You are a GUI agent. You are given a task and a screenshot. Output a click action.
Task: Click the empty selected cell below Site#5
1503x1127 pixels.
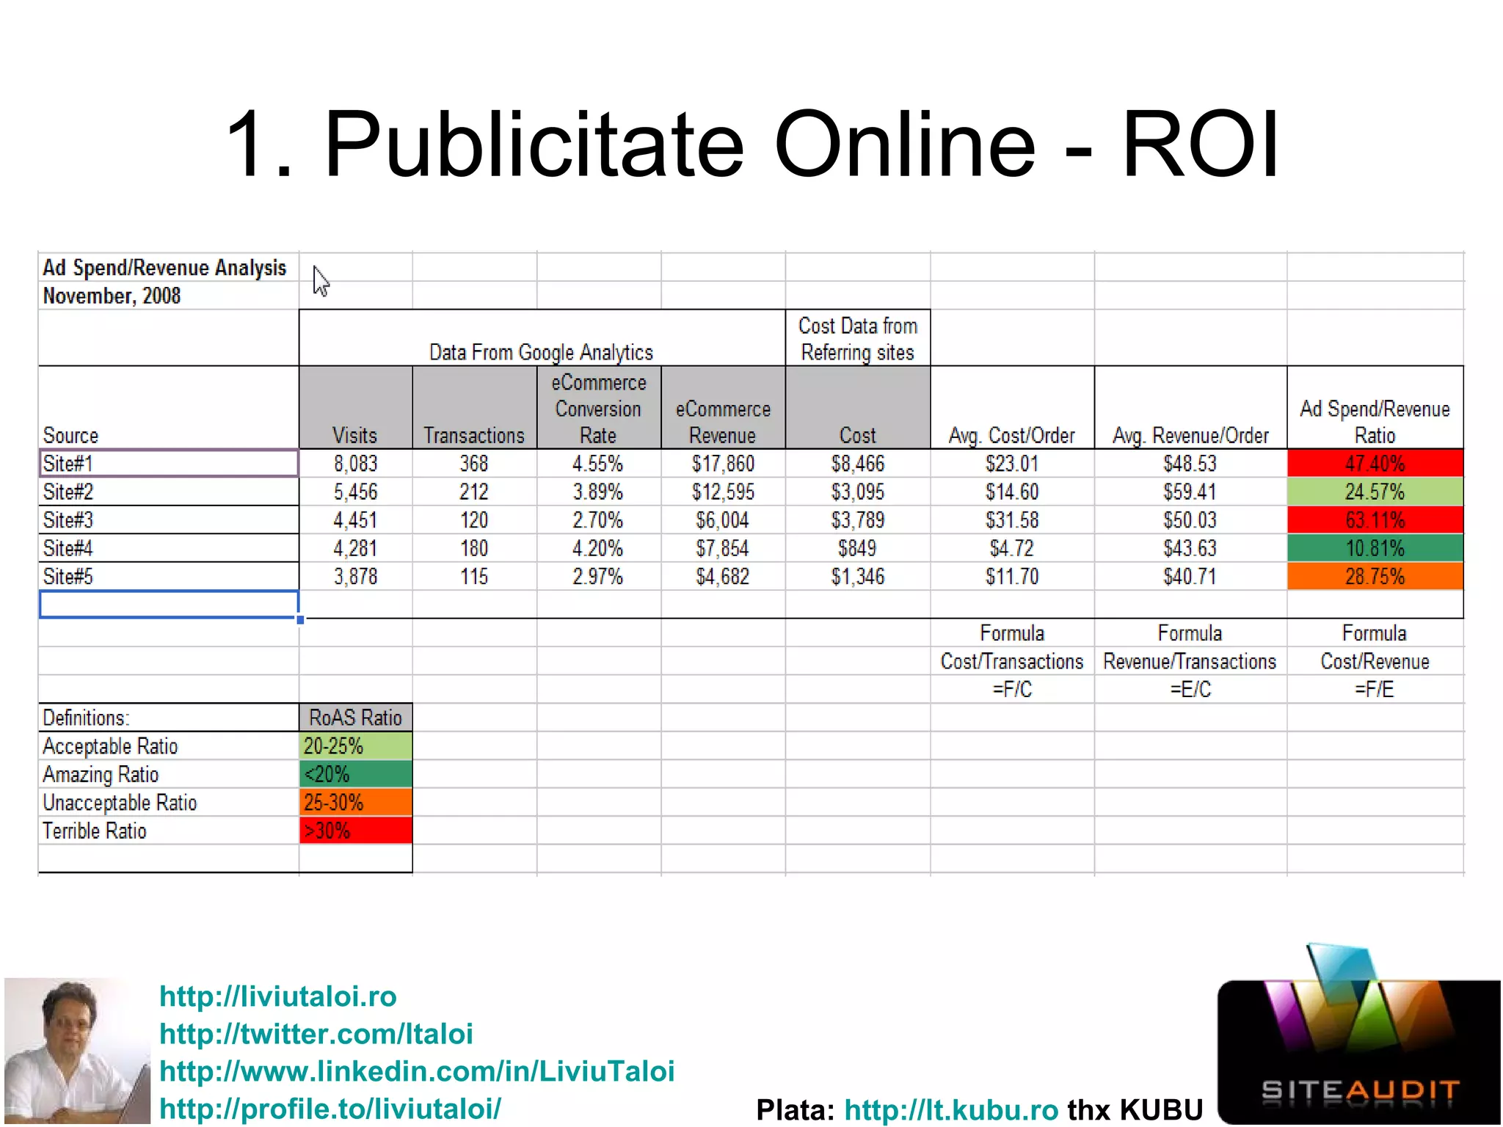click(x=169, y=605)
